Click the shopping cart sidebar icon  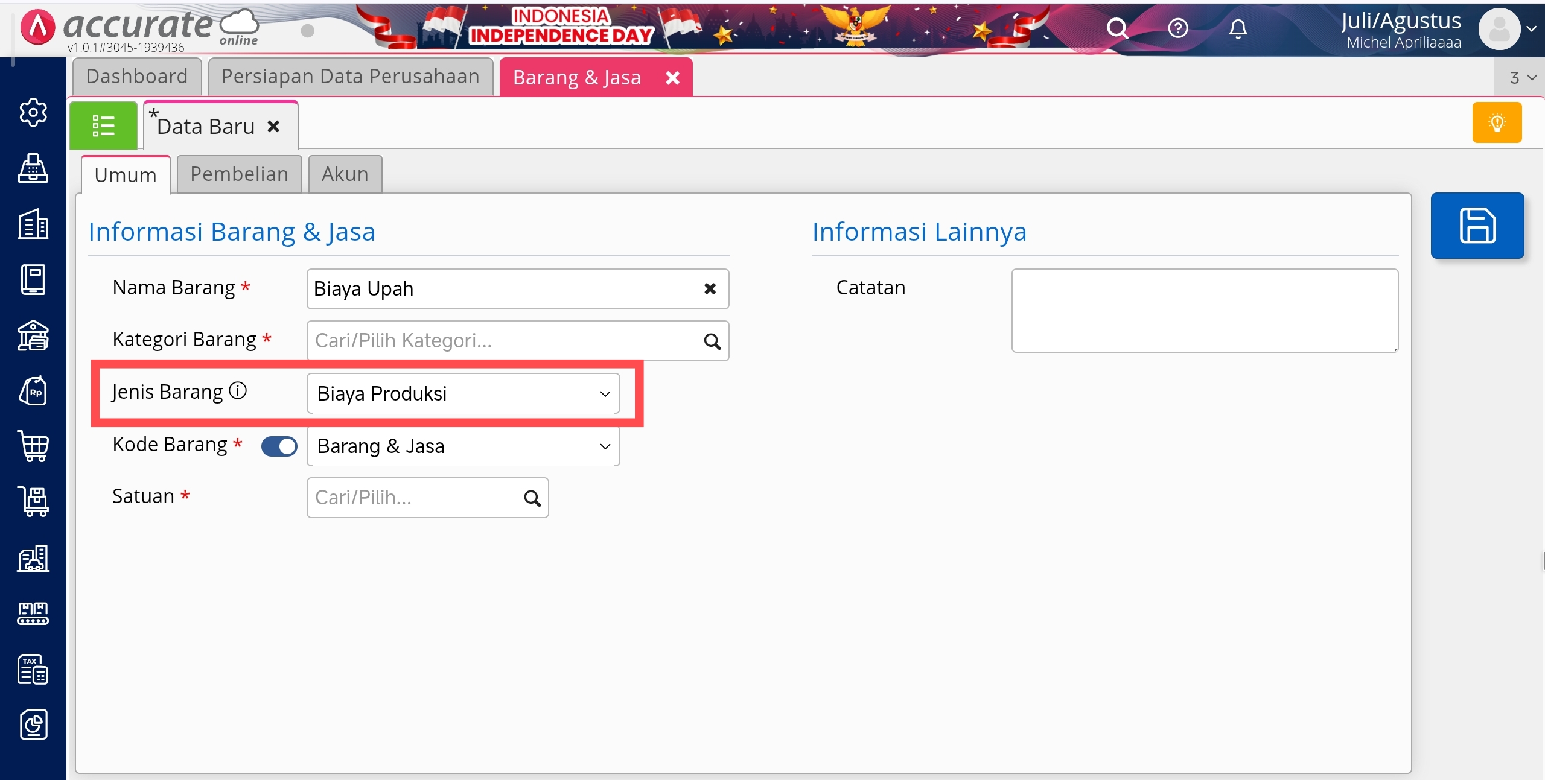[x=34, y=446]
